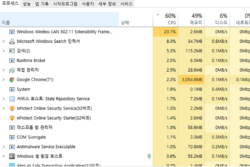Click the COM Surrogate process icon
This screenshot has width=250, height=167.
12,137
